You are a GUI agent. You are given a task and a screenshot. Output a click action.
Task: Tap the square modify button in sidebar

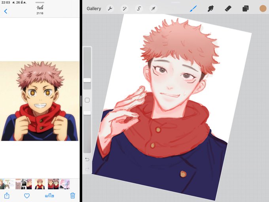[87, 100]
